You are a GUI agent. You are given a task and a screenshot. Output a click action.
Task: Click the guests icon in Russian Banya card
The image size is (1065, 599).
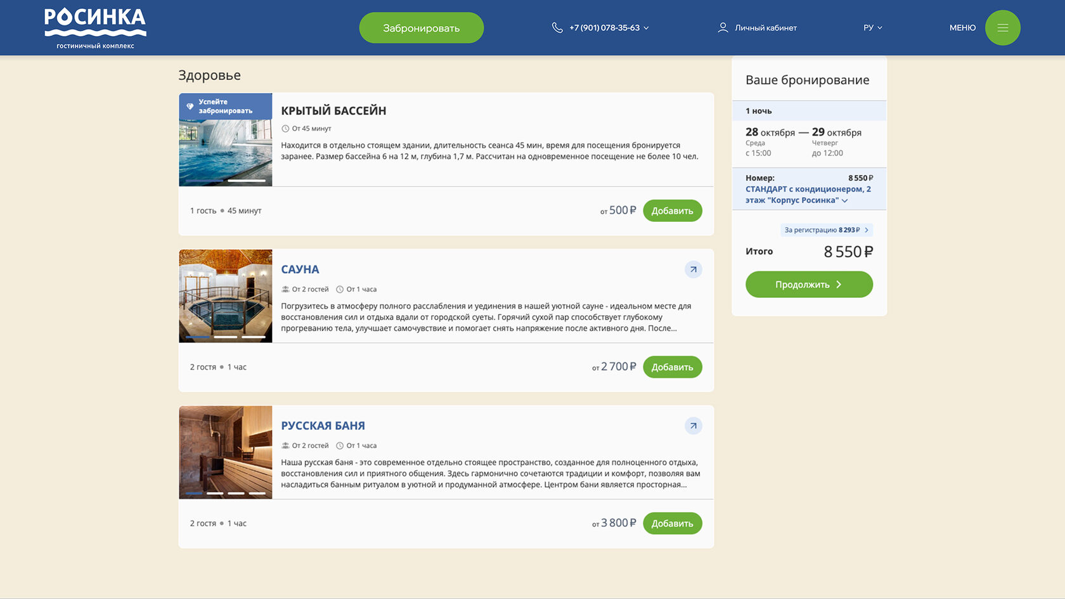pos(285,446)
